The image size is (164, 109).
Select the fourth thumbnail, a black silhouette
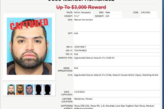[38, 90]
